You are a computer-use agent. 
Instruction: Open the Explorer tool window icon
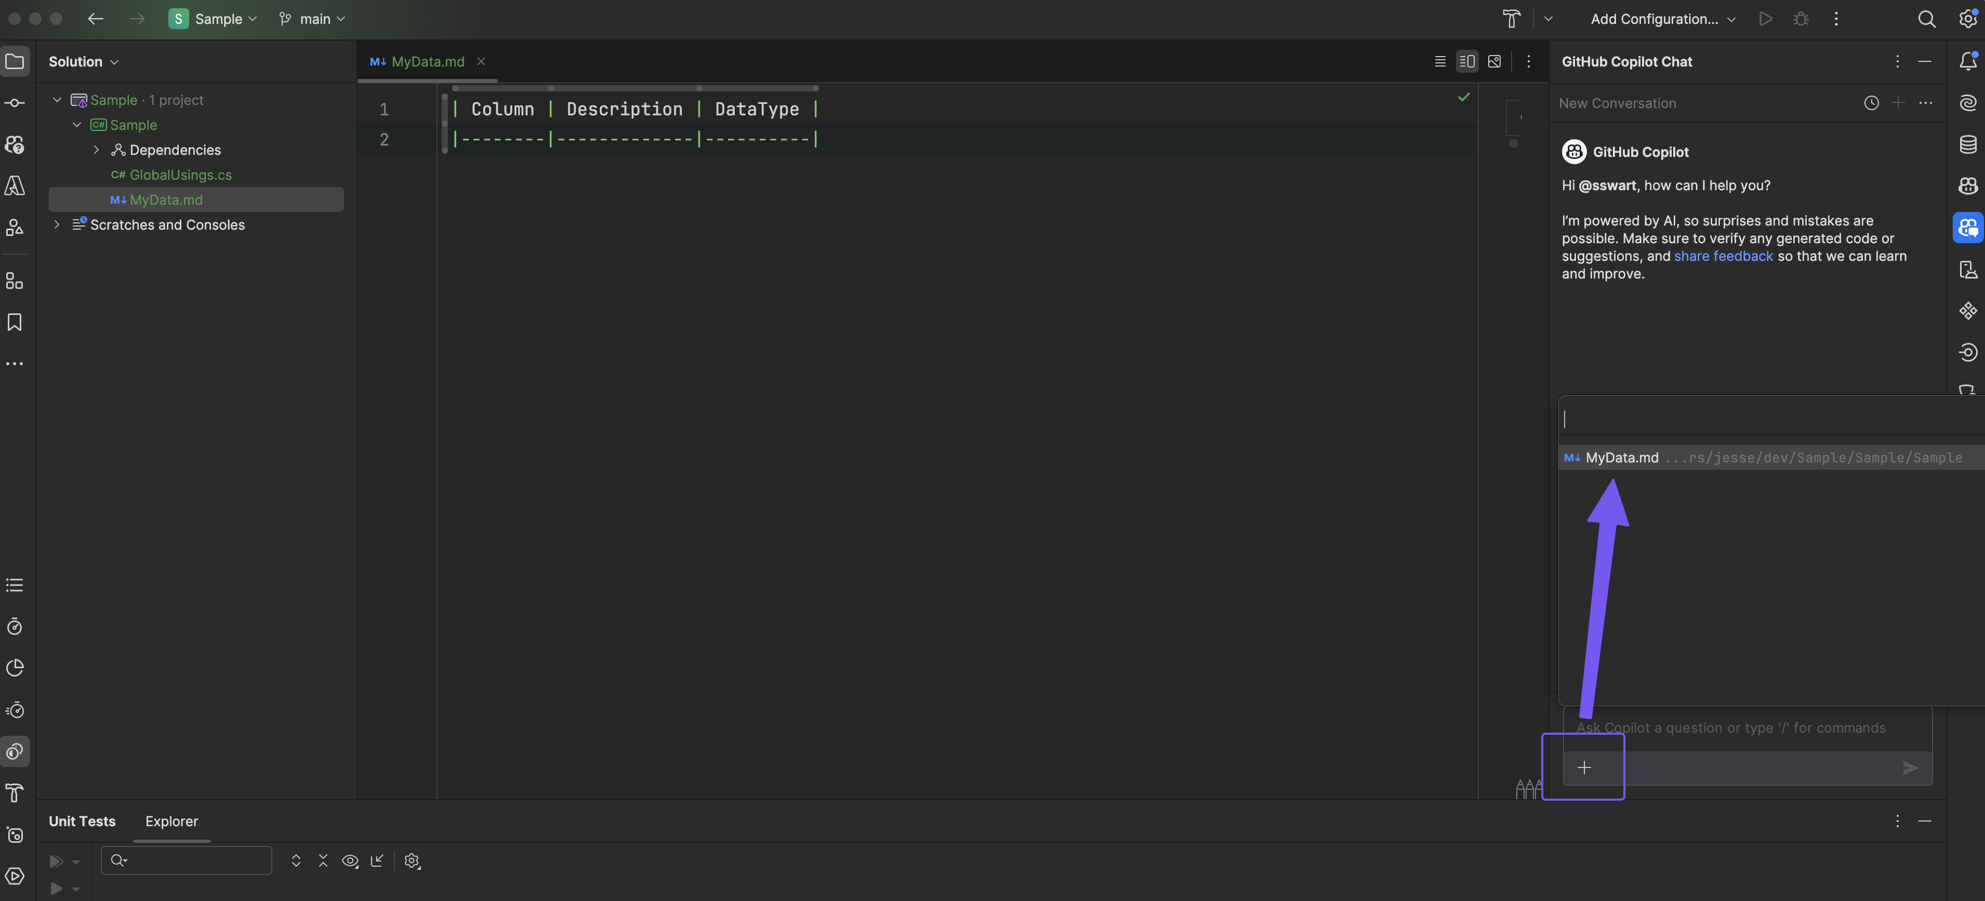click(x=15, y=62)
